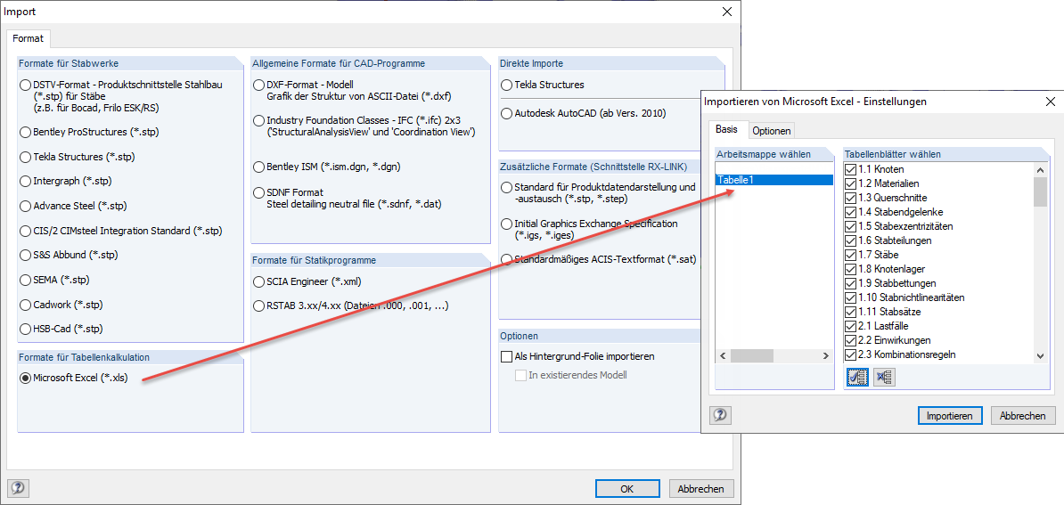Toggle 2.2 Einwirkungen checkbox
Image resolution: width=1064 pixels, height=505 pixels.
[x=851, y=340]
